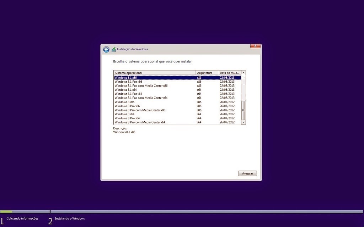Click the Descrição text Windows 8.1 x86
The image size is (364, 227).
(124, 132)
